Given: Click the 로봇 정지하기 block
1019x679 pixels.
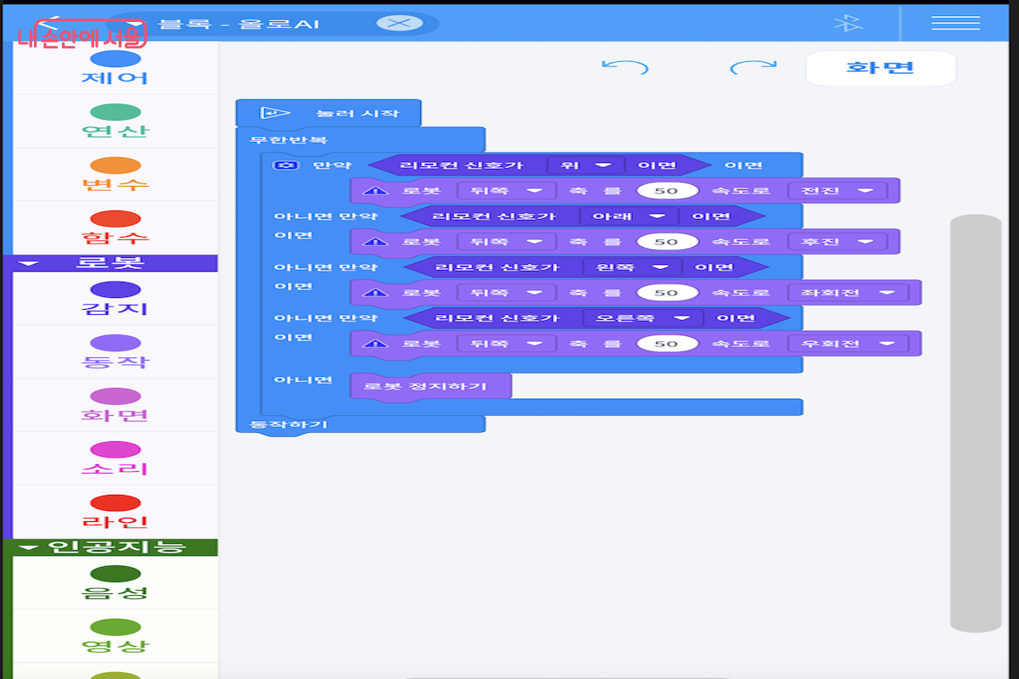Looking at the screenshot, I should (431, 386).
